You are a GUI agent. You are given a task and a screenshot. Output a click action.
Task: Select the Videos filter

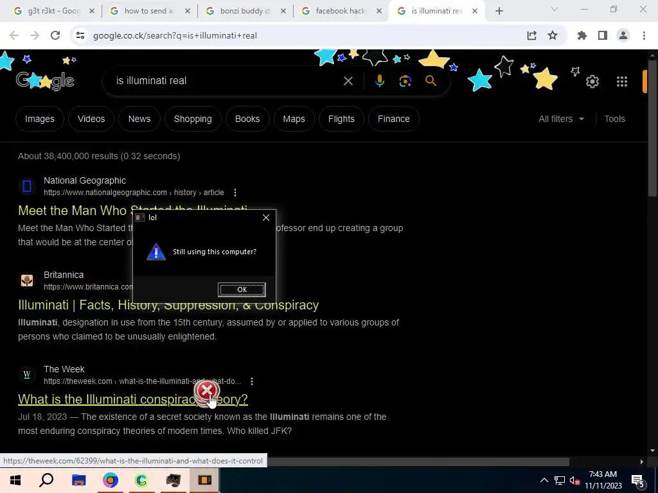tap(91, 119)
